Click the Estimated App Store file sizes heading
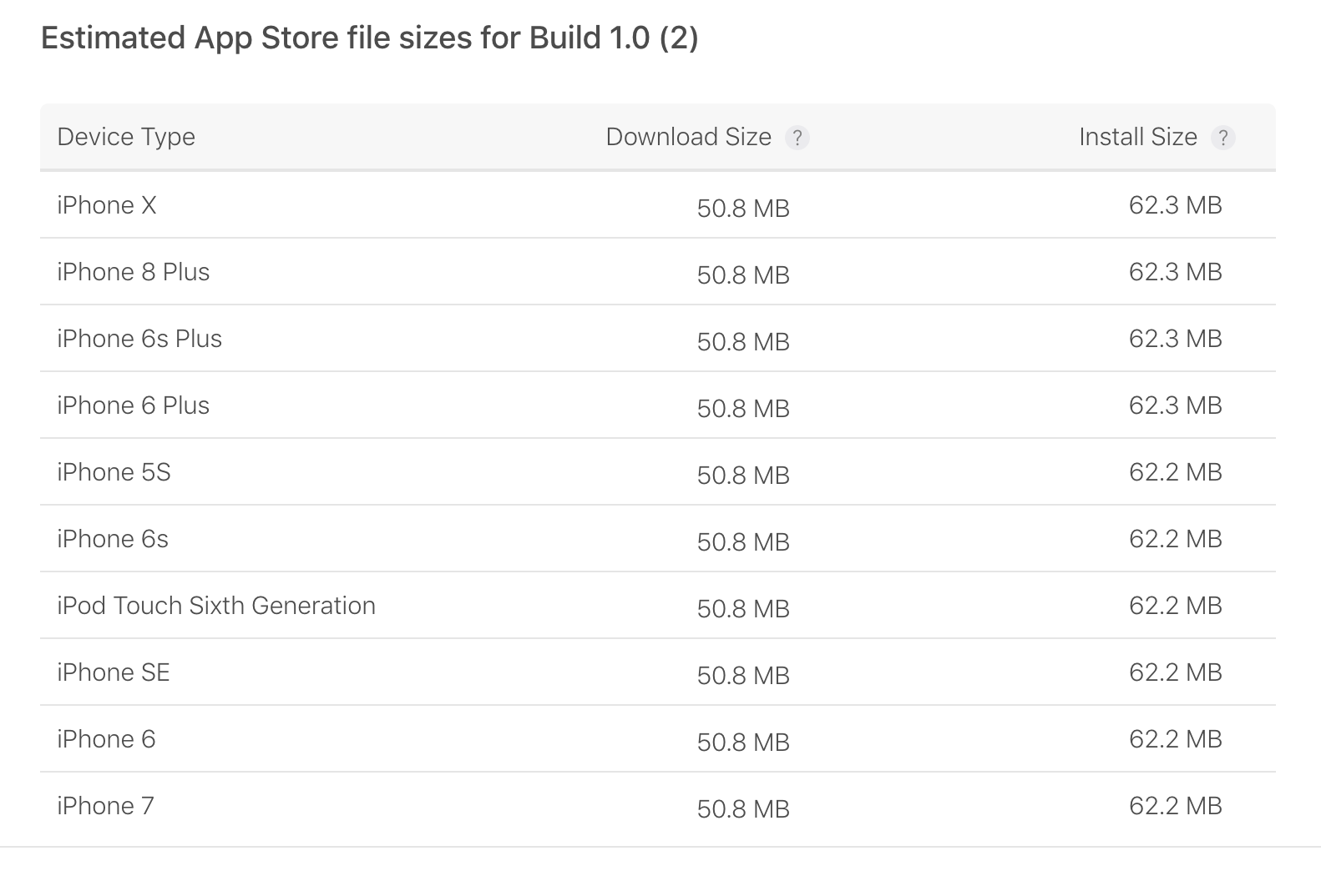 [x=370, y=38]
